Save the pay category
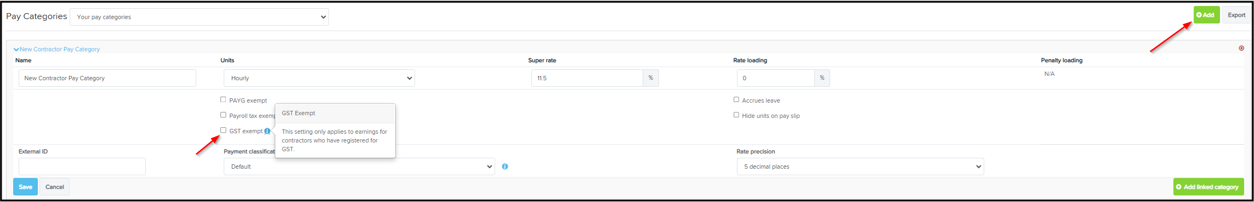1254x202 pixels. 25,187
